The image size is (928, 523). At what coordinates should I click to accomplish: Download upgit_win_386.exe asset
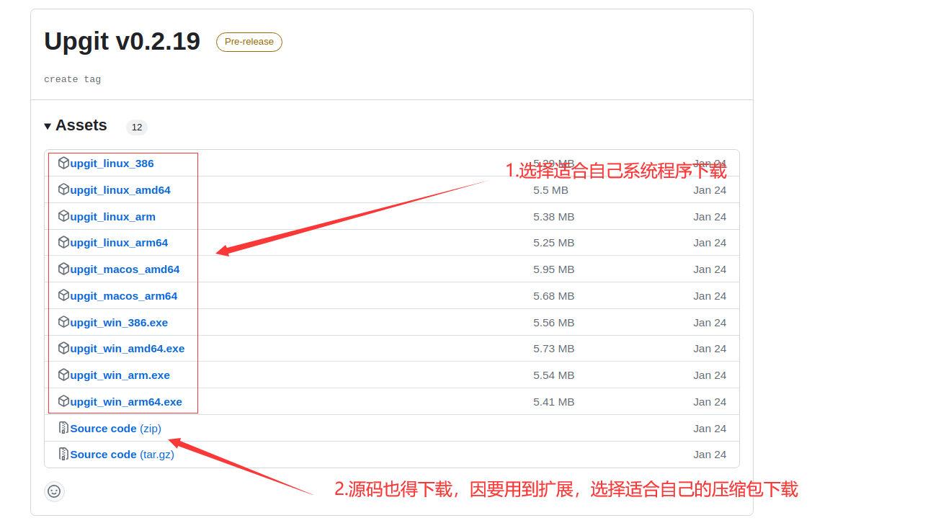pyautogui.click(x=119, y=323)
